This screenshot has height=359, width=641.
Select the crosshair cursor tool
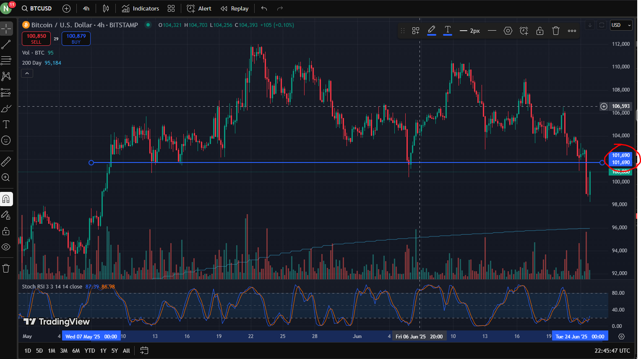pyautogui.click(x=6, y=29)
